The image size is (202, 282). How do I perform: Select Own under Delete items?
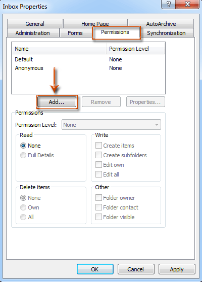tap(23, 207)
